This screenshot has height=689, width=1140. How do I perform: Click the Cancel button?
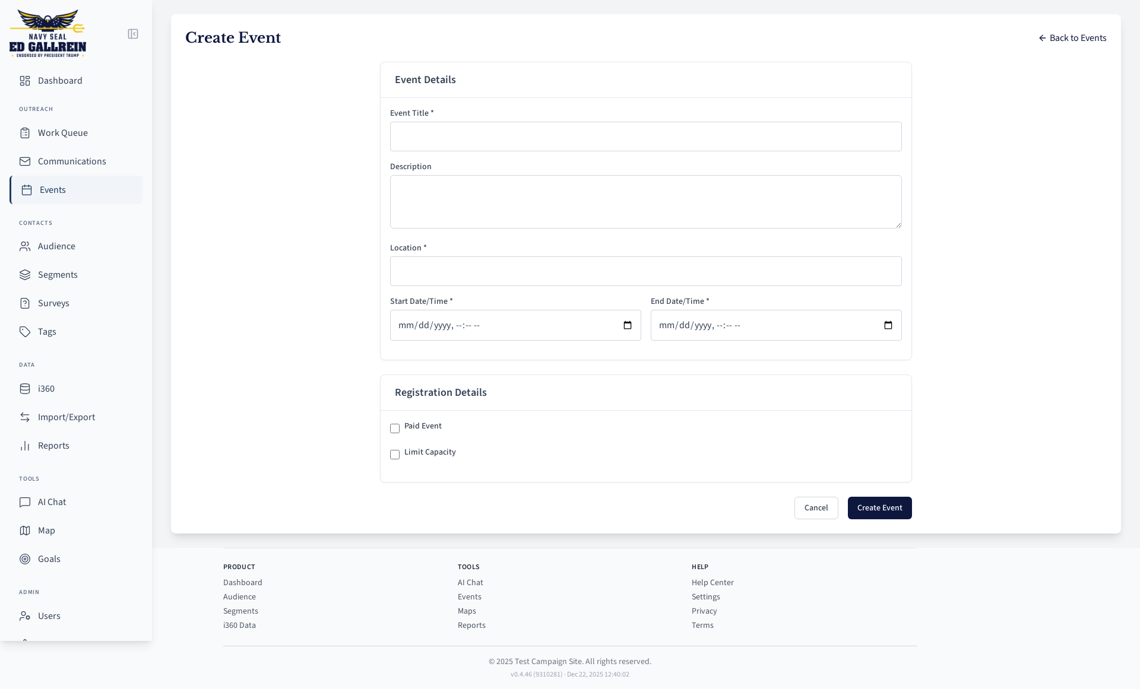tap(816, 508)
